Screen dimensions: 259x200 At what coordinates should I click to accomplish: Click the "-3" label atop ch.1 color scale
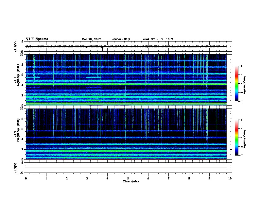tap(241, 66)
